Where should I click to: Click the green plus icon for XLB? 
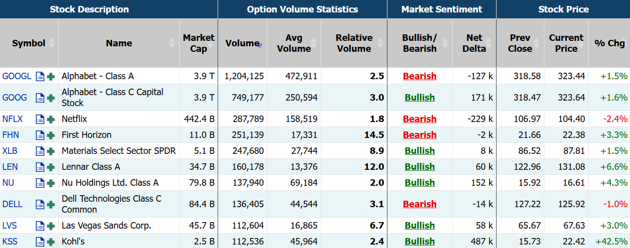[51, 151]
